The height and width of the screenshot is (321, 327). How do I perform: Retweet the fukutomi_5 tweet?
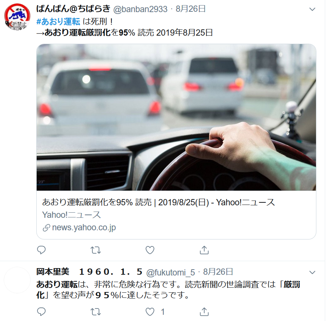(96, 311)
